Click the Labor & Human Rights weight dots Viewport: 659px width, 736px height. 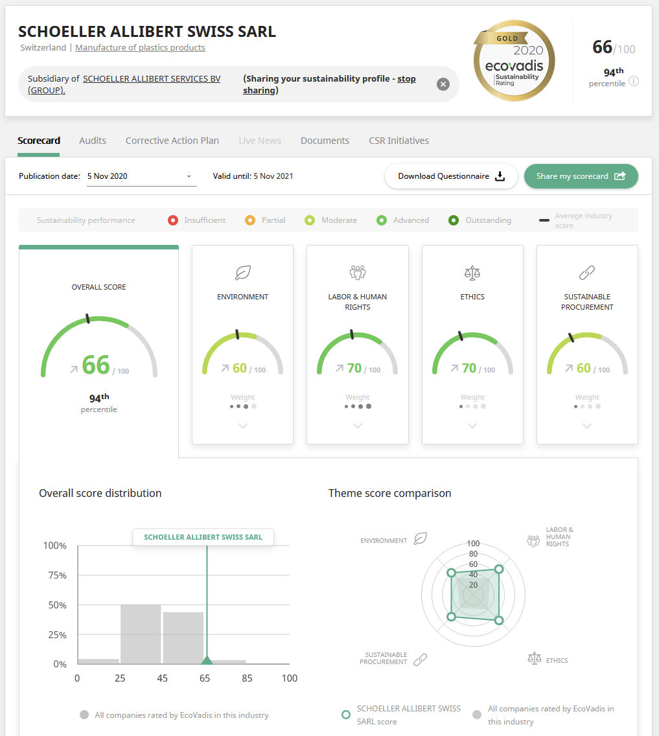358,406
